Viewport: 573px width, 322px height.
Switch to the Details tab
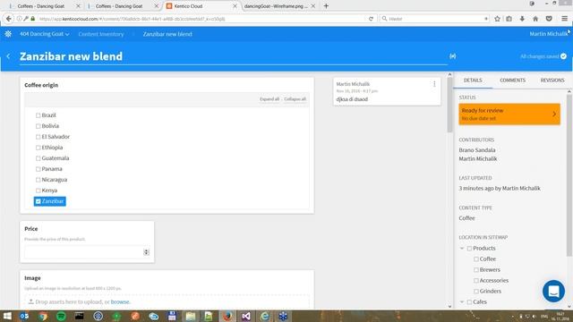[x=473, y=80]
